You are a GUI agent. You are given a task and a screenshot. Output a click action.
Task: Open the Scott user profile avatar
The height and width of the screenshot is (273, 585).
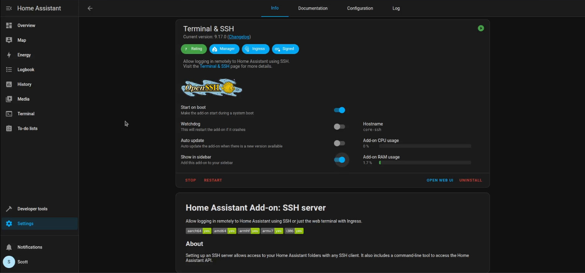tap(9, 262)
